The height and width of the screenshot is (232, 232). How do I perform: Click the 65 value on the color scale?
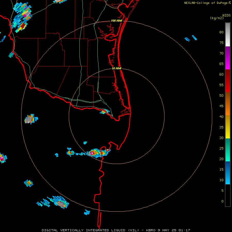click(221, 64)
